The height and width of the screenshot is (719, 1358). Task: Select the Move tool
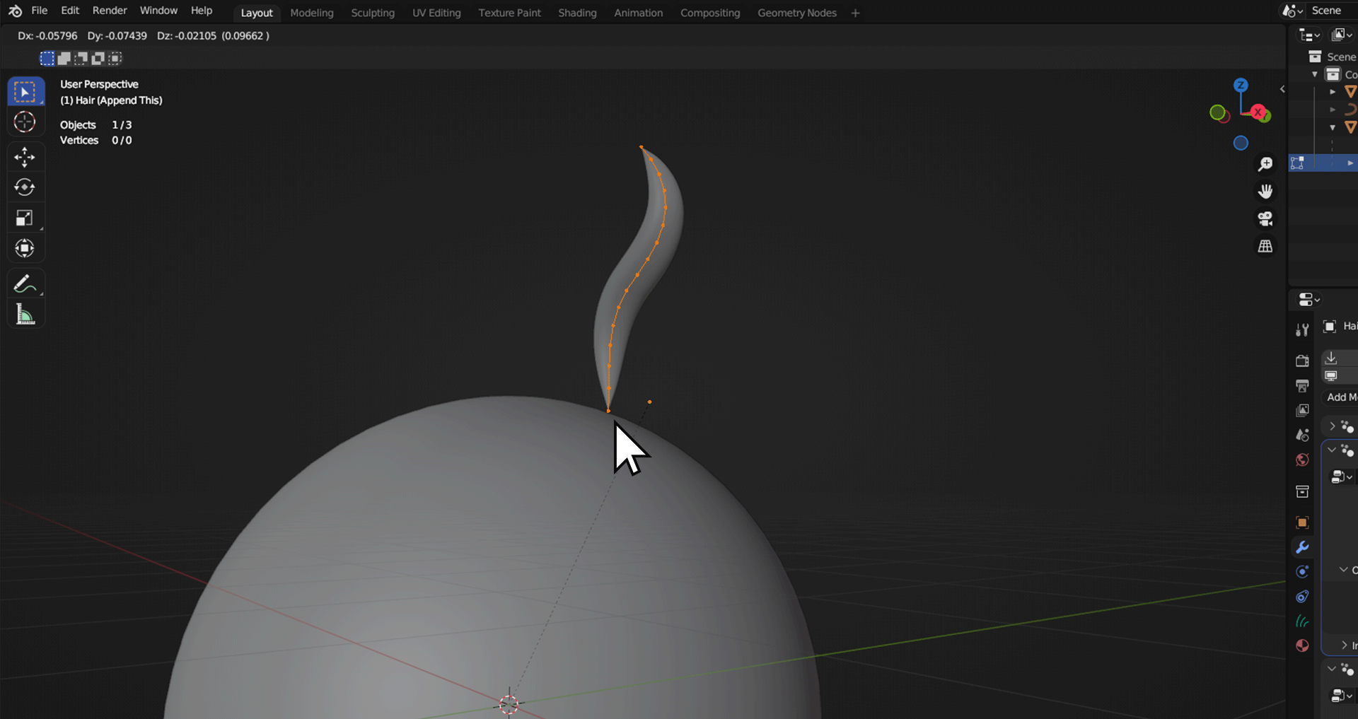pos(25,157)
